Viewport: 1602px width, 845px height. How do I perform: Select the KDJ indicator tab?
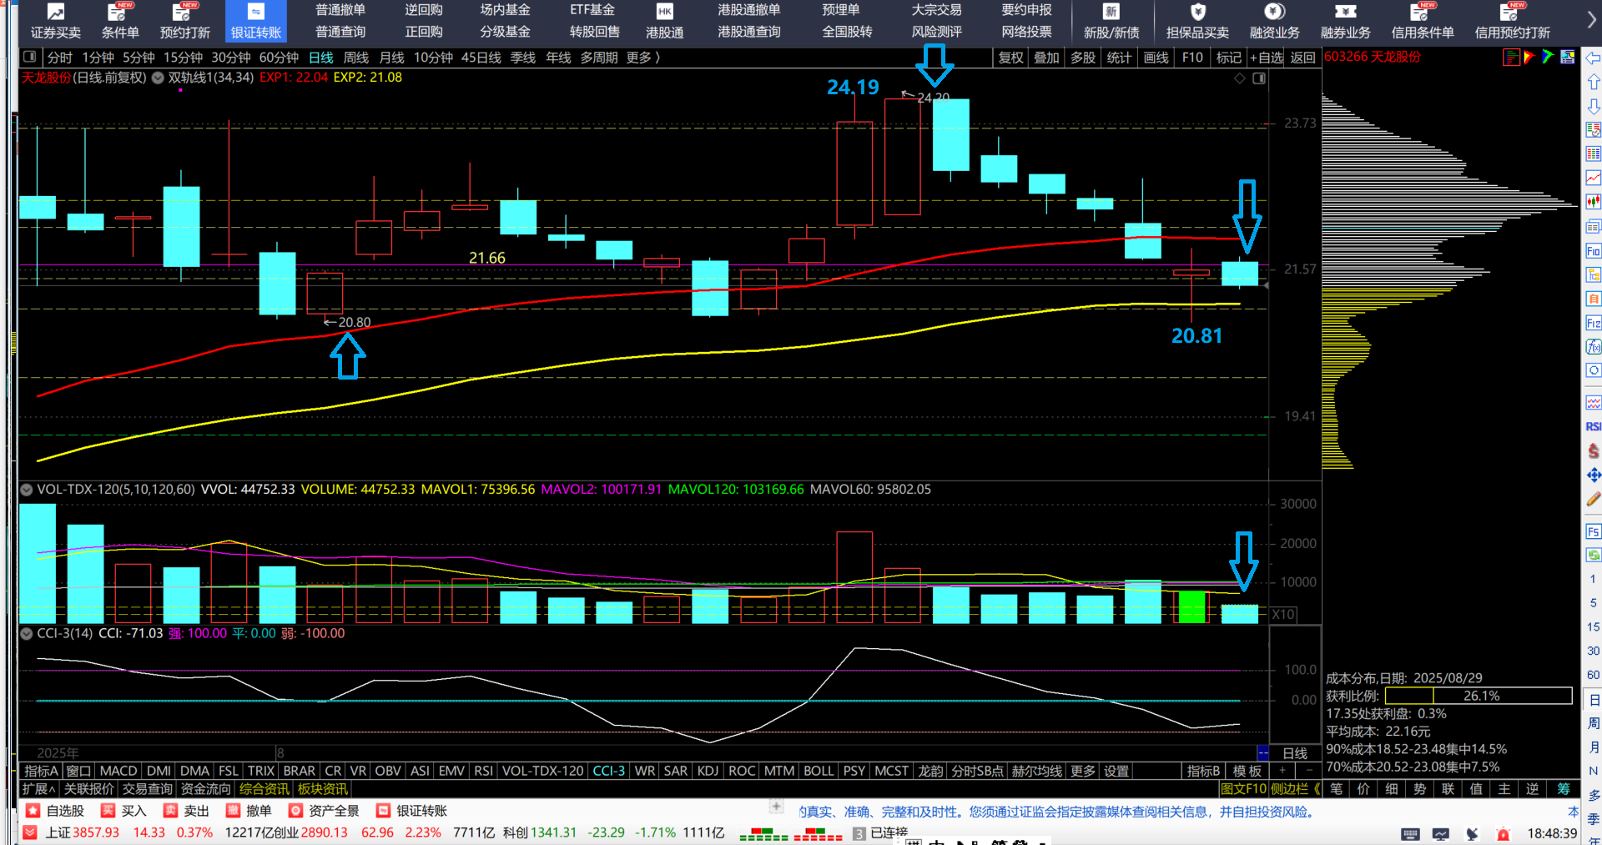[708, 771]
